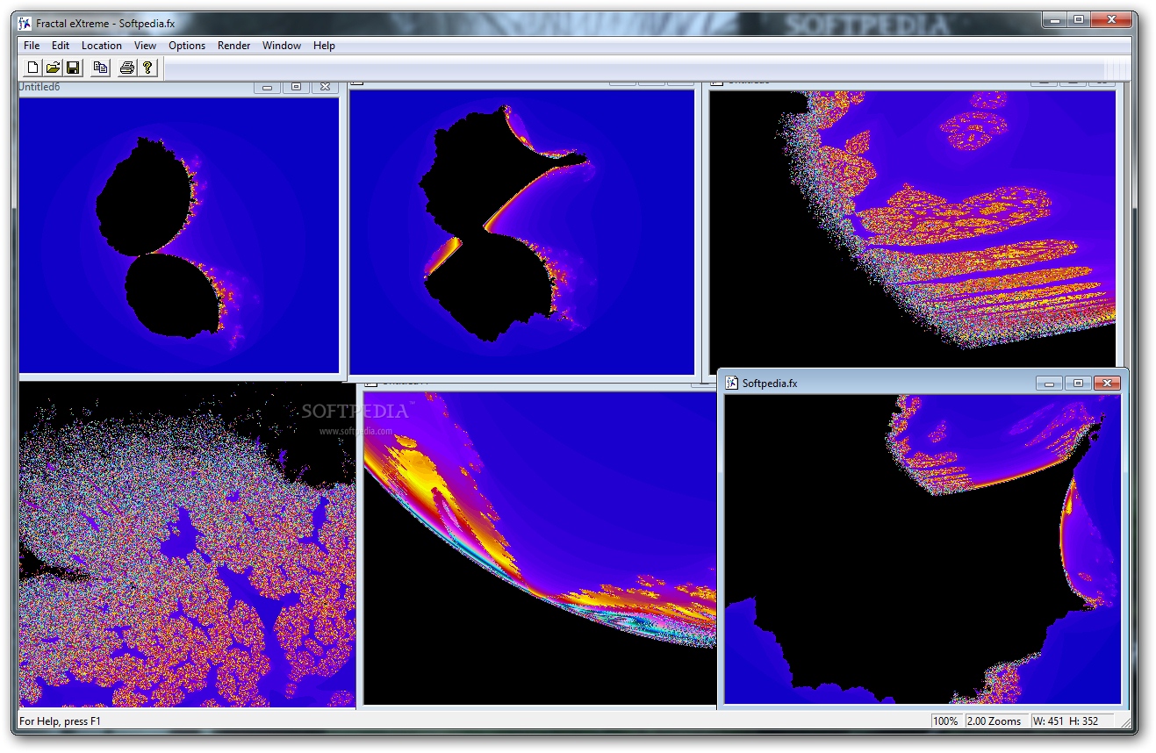Open the Window menu
The width and height of the screenshot is (1156, 753).
pos(282,46)
